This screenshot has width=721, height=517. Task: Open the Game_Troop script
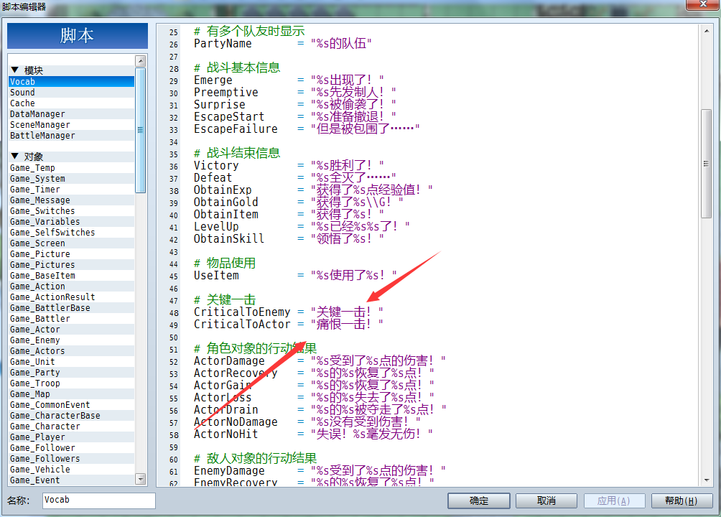(72, 383)
